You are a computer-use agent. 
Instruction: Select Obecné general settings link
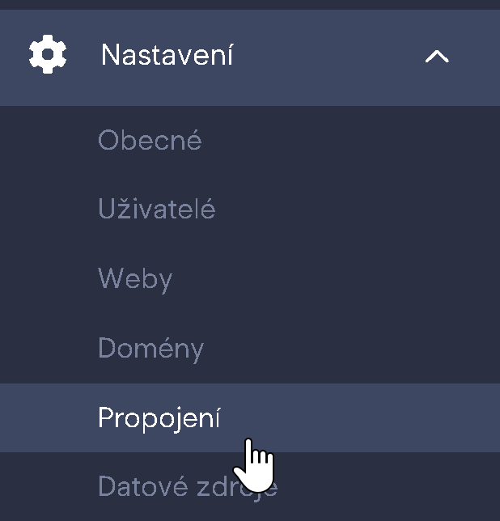(150, 140)
